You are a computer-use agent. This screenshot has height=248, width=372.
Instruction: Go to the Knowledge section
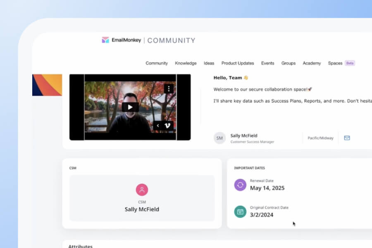coord(186,63)
